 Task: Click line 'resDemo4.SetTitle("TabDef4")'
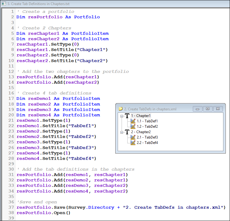point(56,159)
